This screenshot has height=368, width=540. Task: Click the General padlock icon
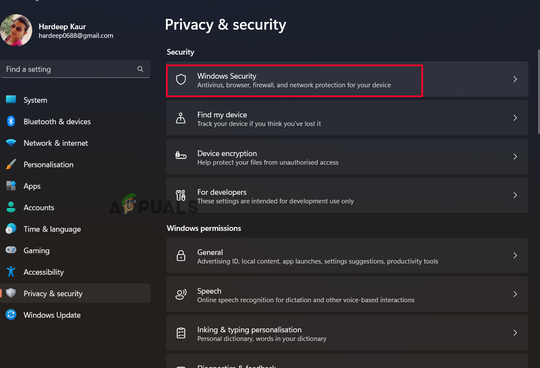[x=181, y=255]
